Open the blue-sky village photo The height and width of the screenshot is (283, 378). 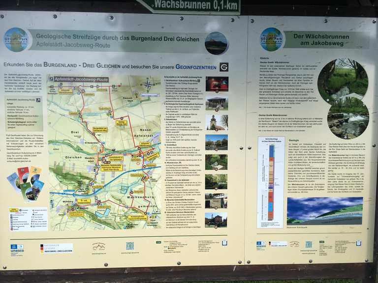tap(217, 142)
